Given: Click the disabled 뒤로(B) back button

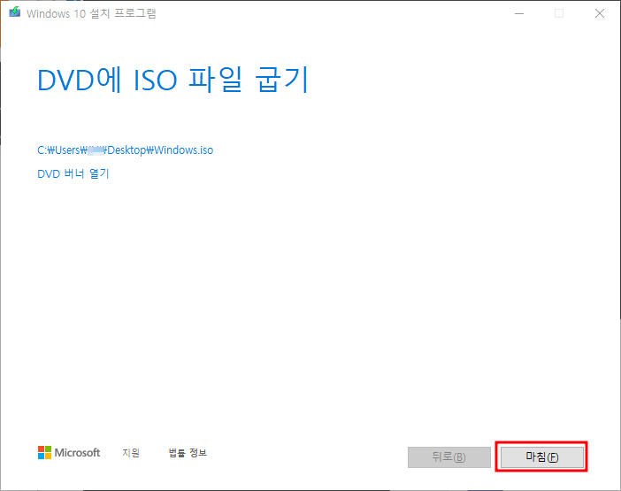Looking at the screenshot, I should pos(449,457).
